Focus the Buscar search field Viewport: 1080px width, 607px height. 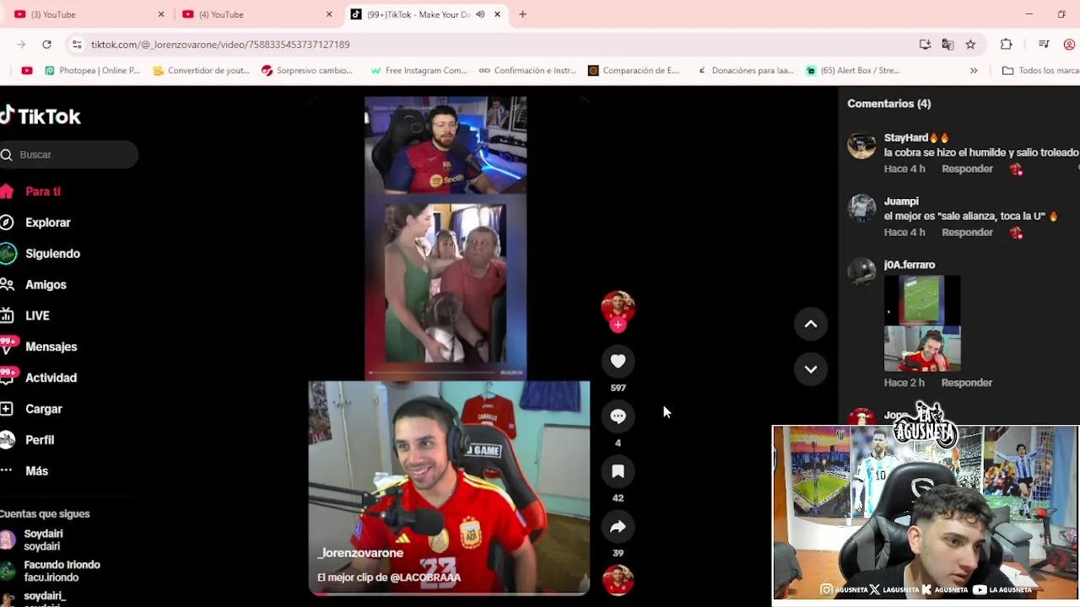(69, 154)
